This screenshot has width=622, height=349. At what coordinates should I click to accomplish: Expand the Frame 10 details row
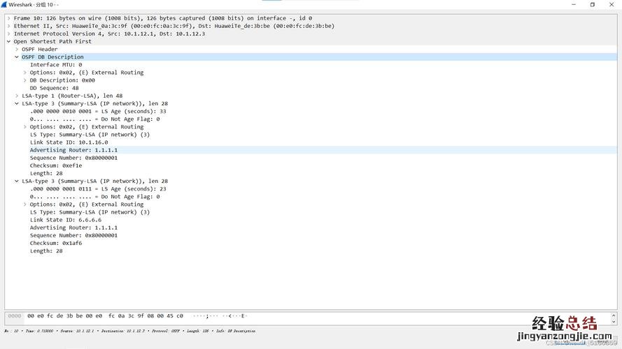pyautogui.click(x=8, y=18)
